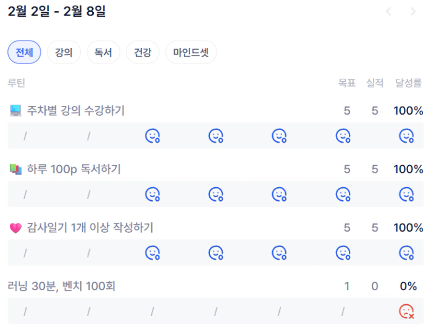Toggle first empty day slot in 주차별 강의 row
The height and width of the screenshot is (327, 431).
[x=25, y=136]
